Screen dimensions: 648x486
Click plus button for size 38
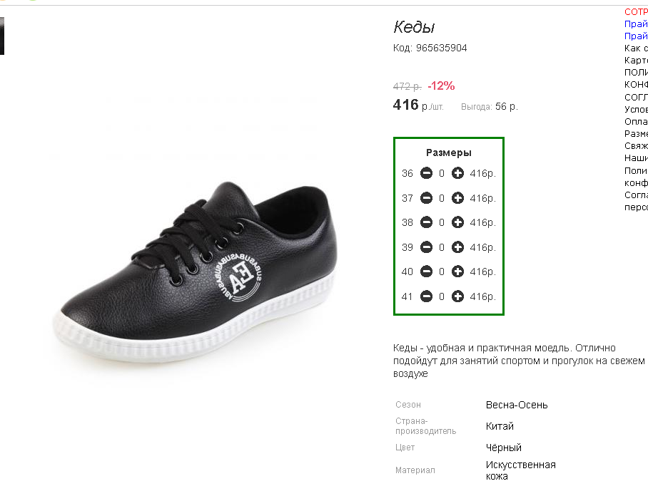(457, 222)
